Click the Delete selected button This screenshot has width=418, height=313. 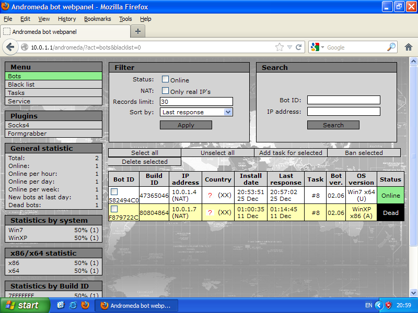pos(145,162)
